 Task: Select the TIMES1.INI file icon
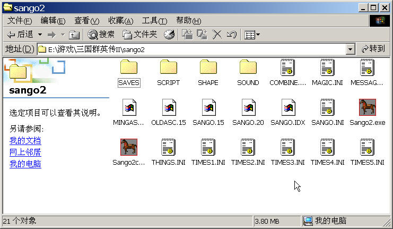coord(208,147)
